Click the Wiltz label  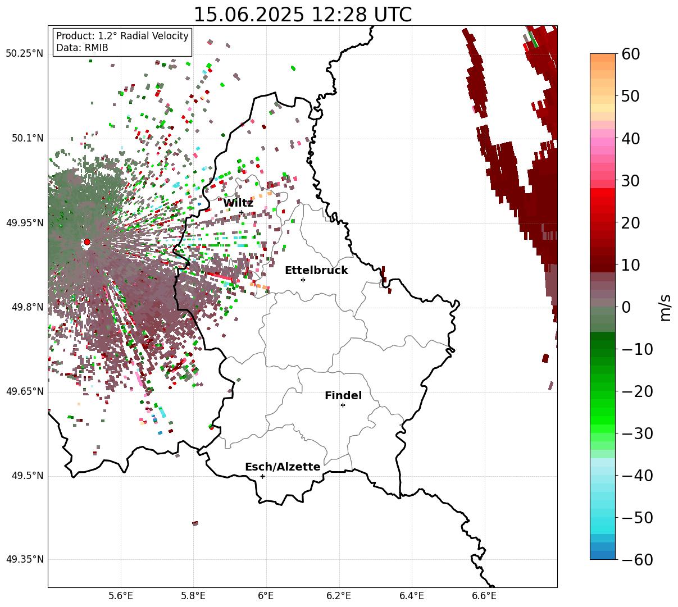click(x=238, y=203)
